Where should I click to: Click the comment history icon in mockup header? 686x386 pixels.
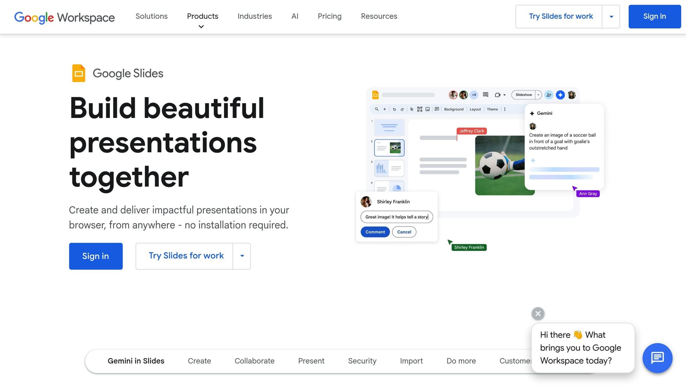point(485,95)
